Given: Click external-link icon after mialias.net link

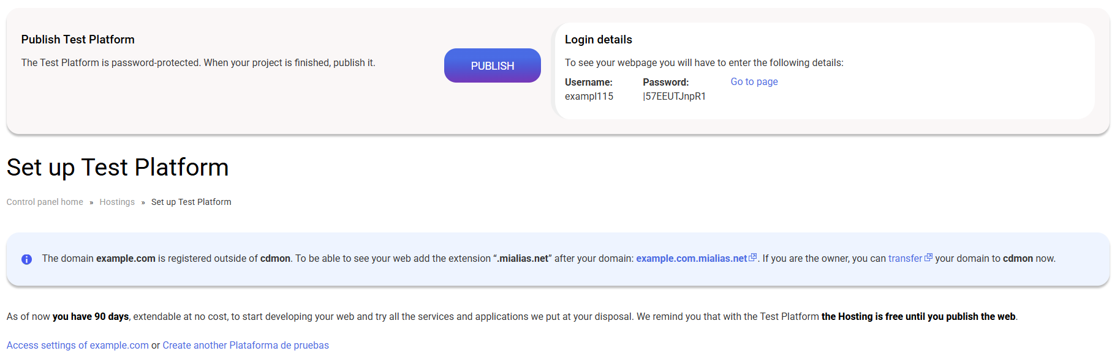Looking at the screenshot, I should pyautogui.click(x=753, y=258).
